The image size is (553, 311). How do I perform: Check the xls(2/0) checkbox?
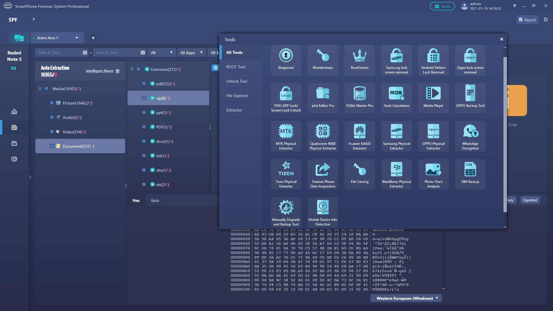click(144, 184)
